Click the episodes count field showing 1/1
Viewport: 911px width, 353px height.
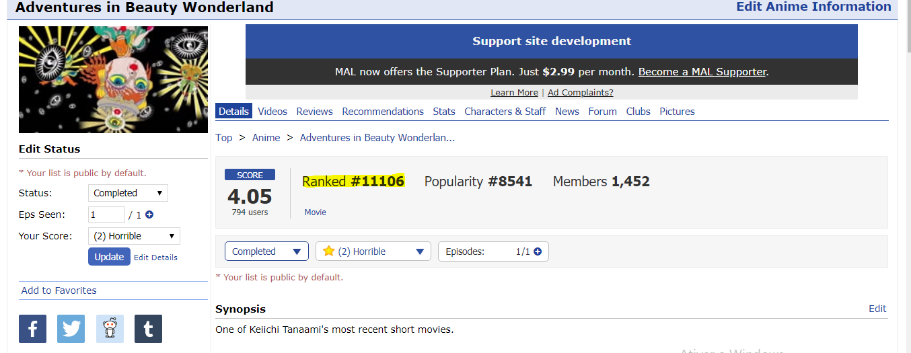point(493,251)
